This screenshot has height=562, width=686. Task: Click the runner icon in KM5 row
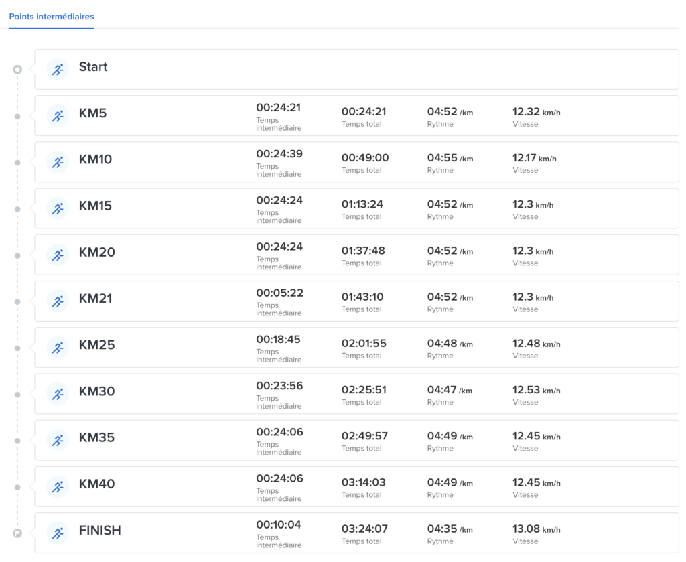(58, 116)
